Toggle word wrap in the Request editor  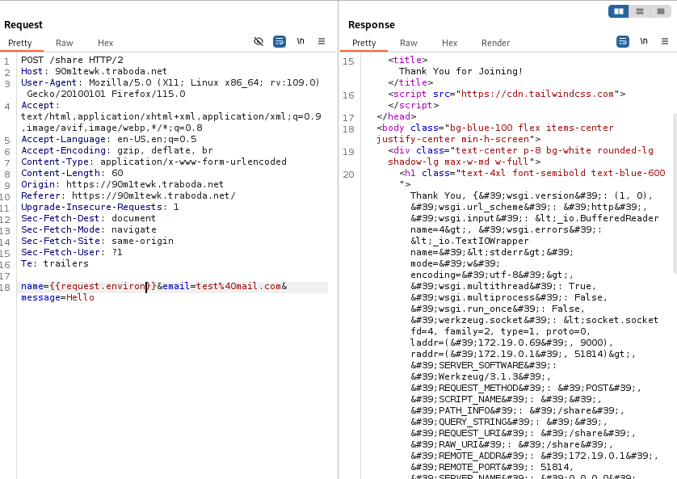coord(280,41)
